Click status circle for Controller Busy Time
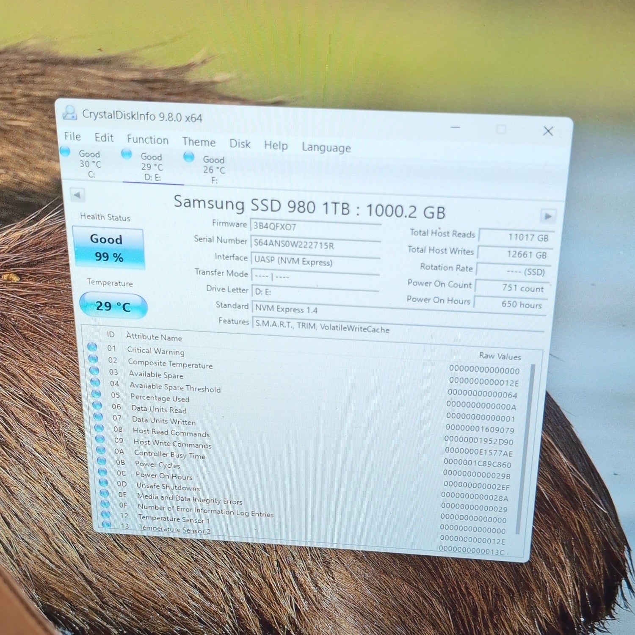Image resolution: width=635 pixels, height=635 pixels. coord(101,450)
